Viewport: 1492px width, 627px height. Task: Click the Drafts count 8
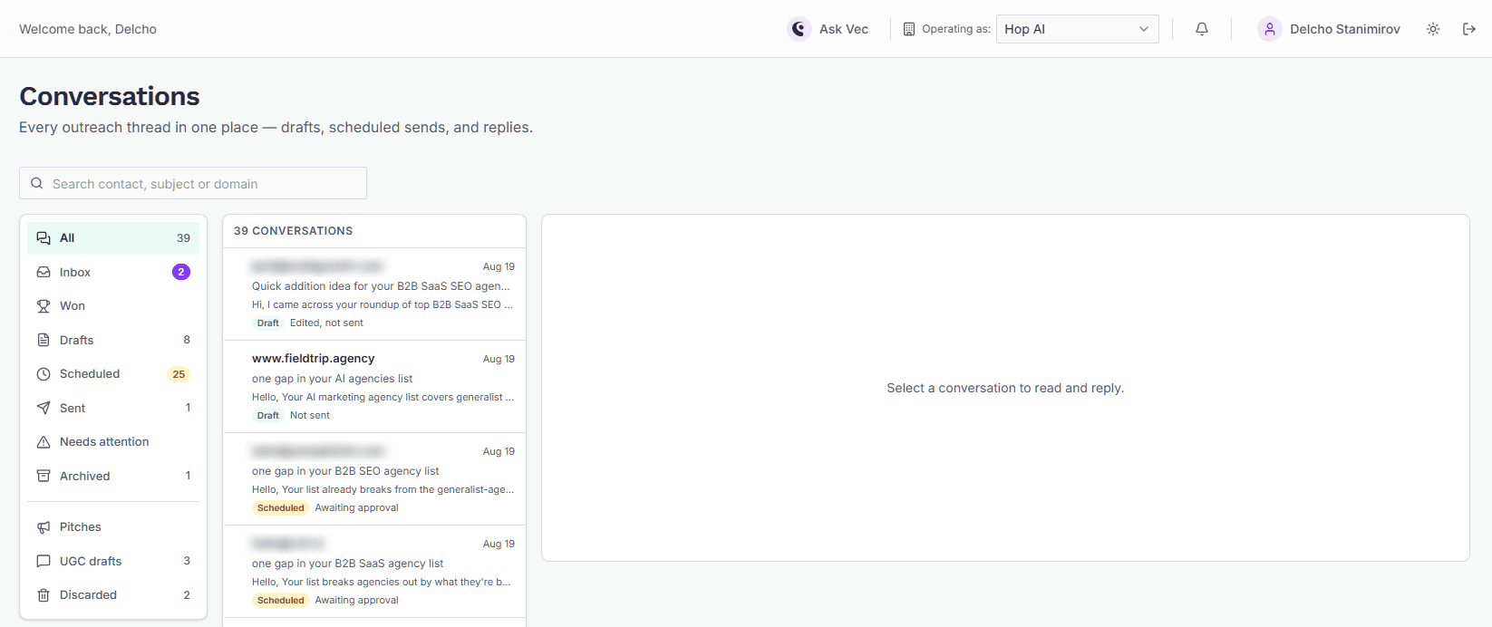coord(187,340)
